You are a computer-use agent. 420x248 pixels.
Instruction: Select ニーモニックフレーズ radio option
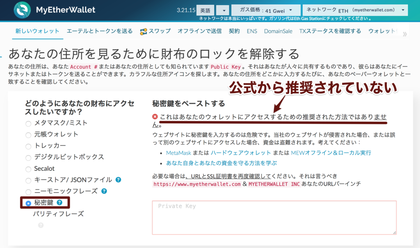(28, 192)
